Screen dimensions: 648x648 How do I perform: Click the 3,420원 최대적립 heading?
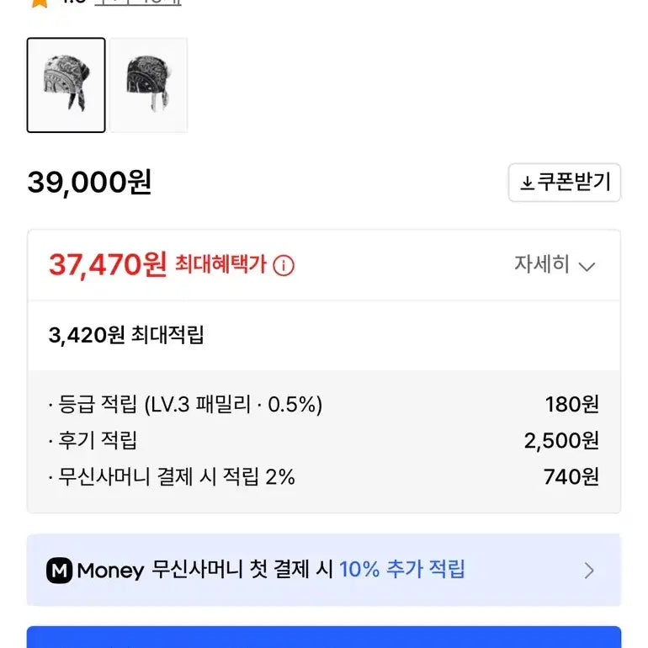click(x=126, y=336)
